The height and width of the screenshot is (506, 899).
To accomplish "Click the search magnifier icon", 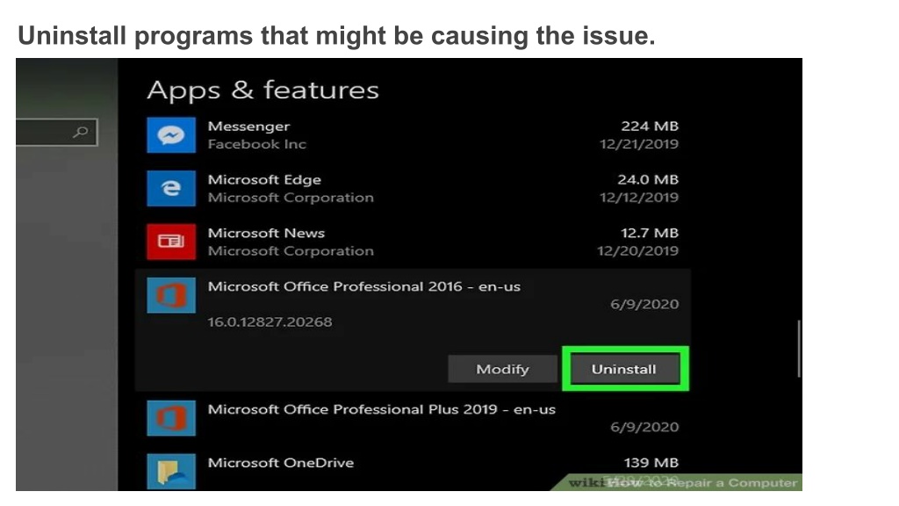I will (x=81, y=133).
